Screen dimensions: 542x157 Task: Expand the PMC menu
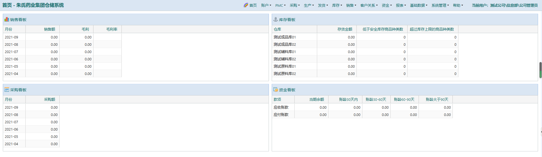280,5
